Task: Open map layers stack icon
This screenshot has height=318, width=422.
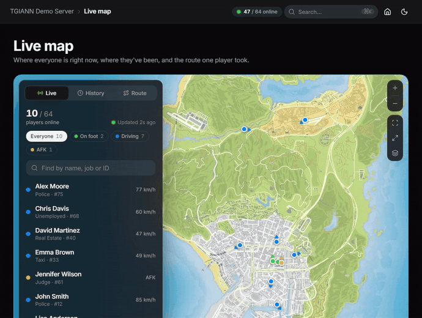Action: (x=395, y=153)
